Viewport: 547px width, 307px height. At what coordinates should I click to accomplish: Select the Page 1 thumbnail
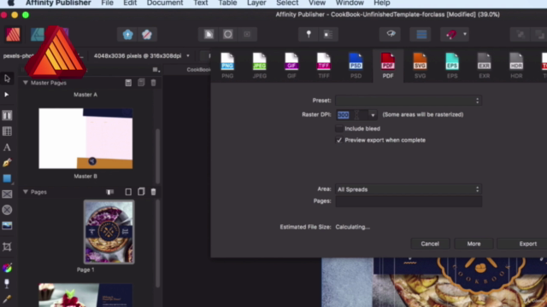[109, 232]
